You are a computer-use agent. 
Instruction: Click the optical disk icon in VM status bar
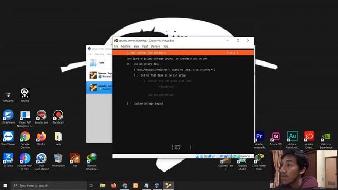(x=201, y=156)
